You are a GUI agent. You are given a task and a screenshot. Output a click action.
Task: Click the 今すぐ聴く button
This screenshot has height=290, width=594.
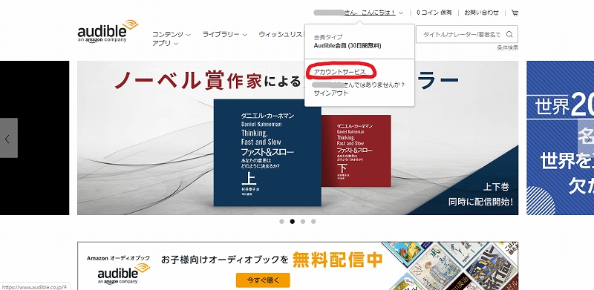pos(263,280)
